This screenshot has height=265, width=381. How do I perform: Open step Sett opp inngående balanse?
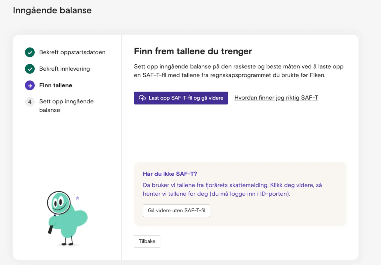66,105
